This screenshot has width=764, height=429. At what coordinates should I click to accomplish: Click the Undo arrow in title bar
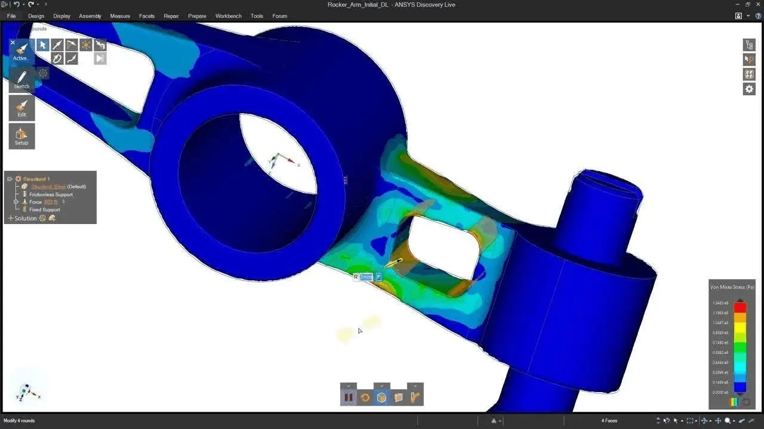16,4
